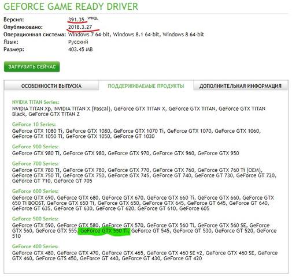Viewport: 292px width, 277px height.
Task: Click the WHQL superscript label
Action: pos(93,18)
